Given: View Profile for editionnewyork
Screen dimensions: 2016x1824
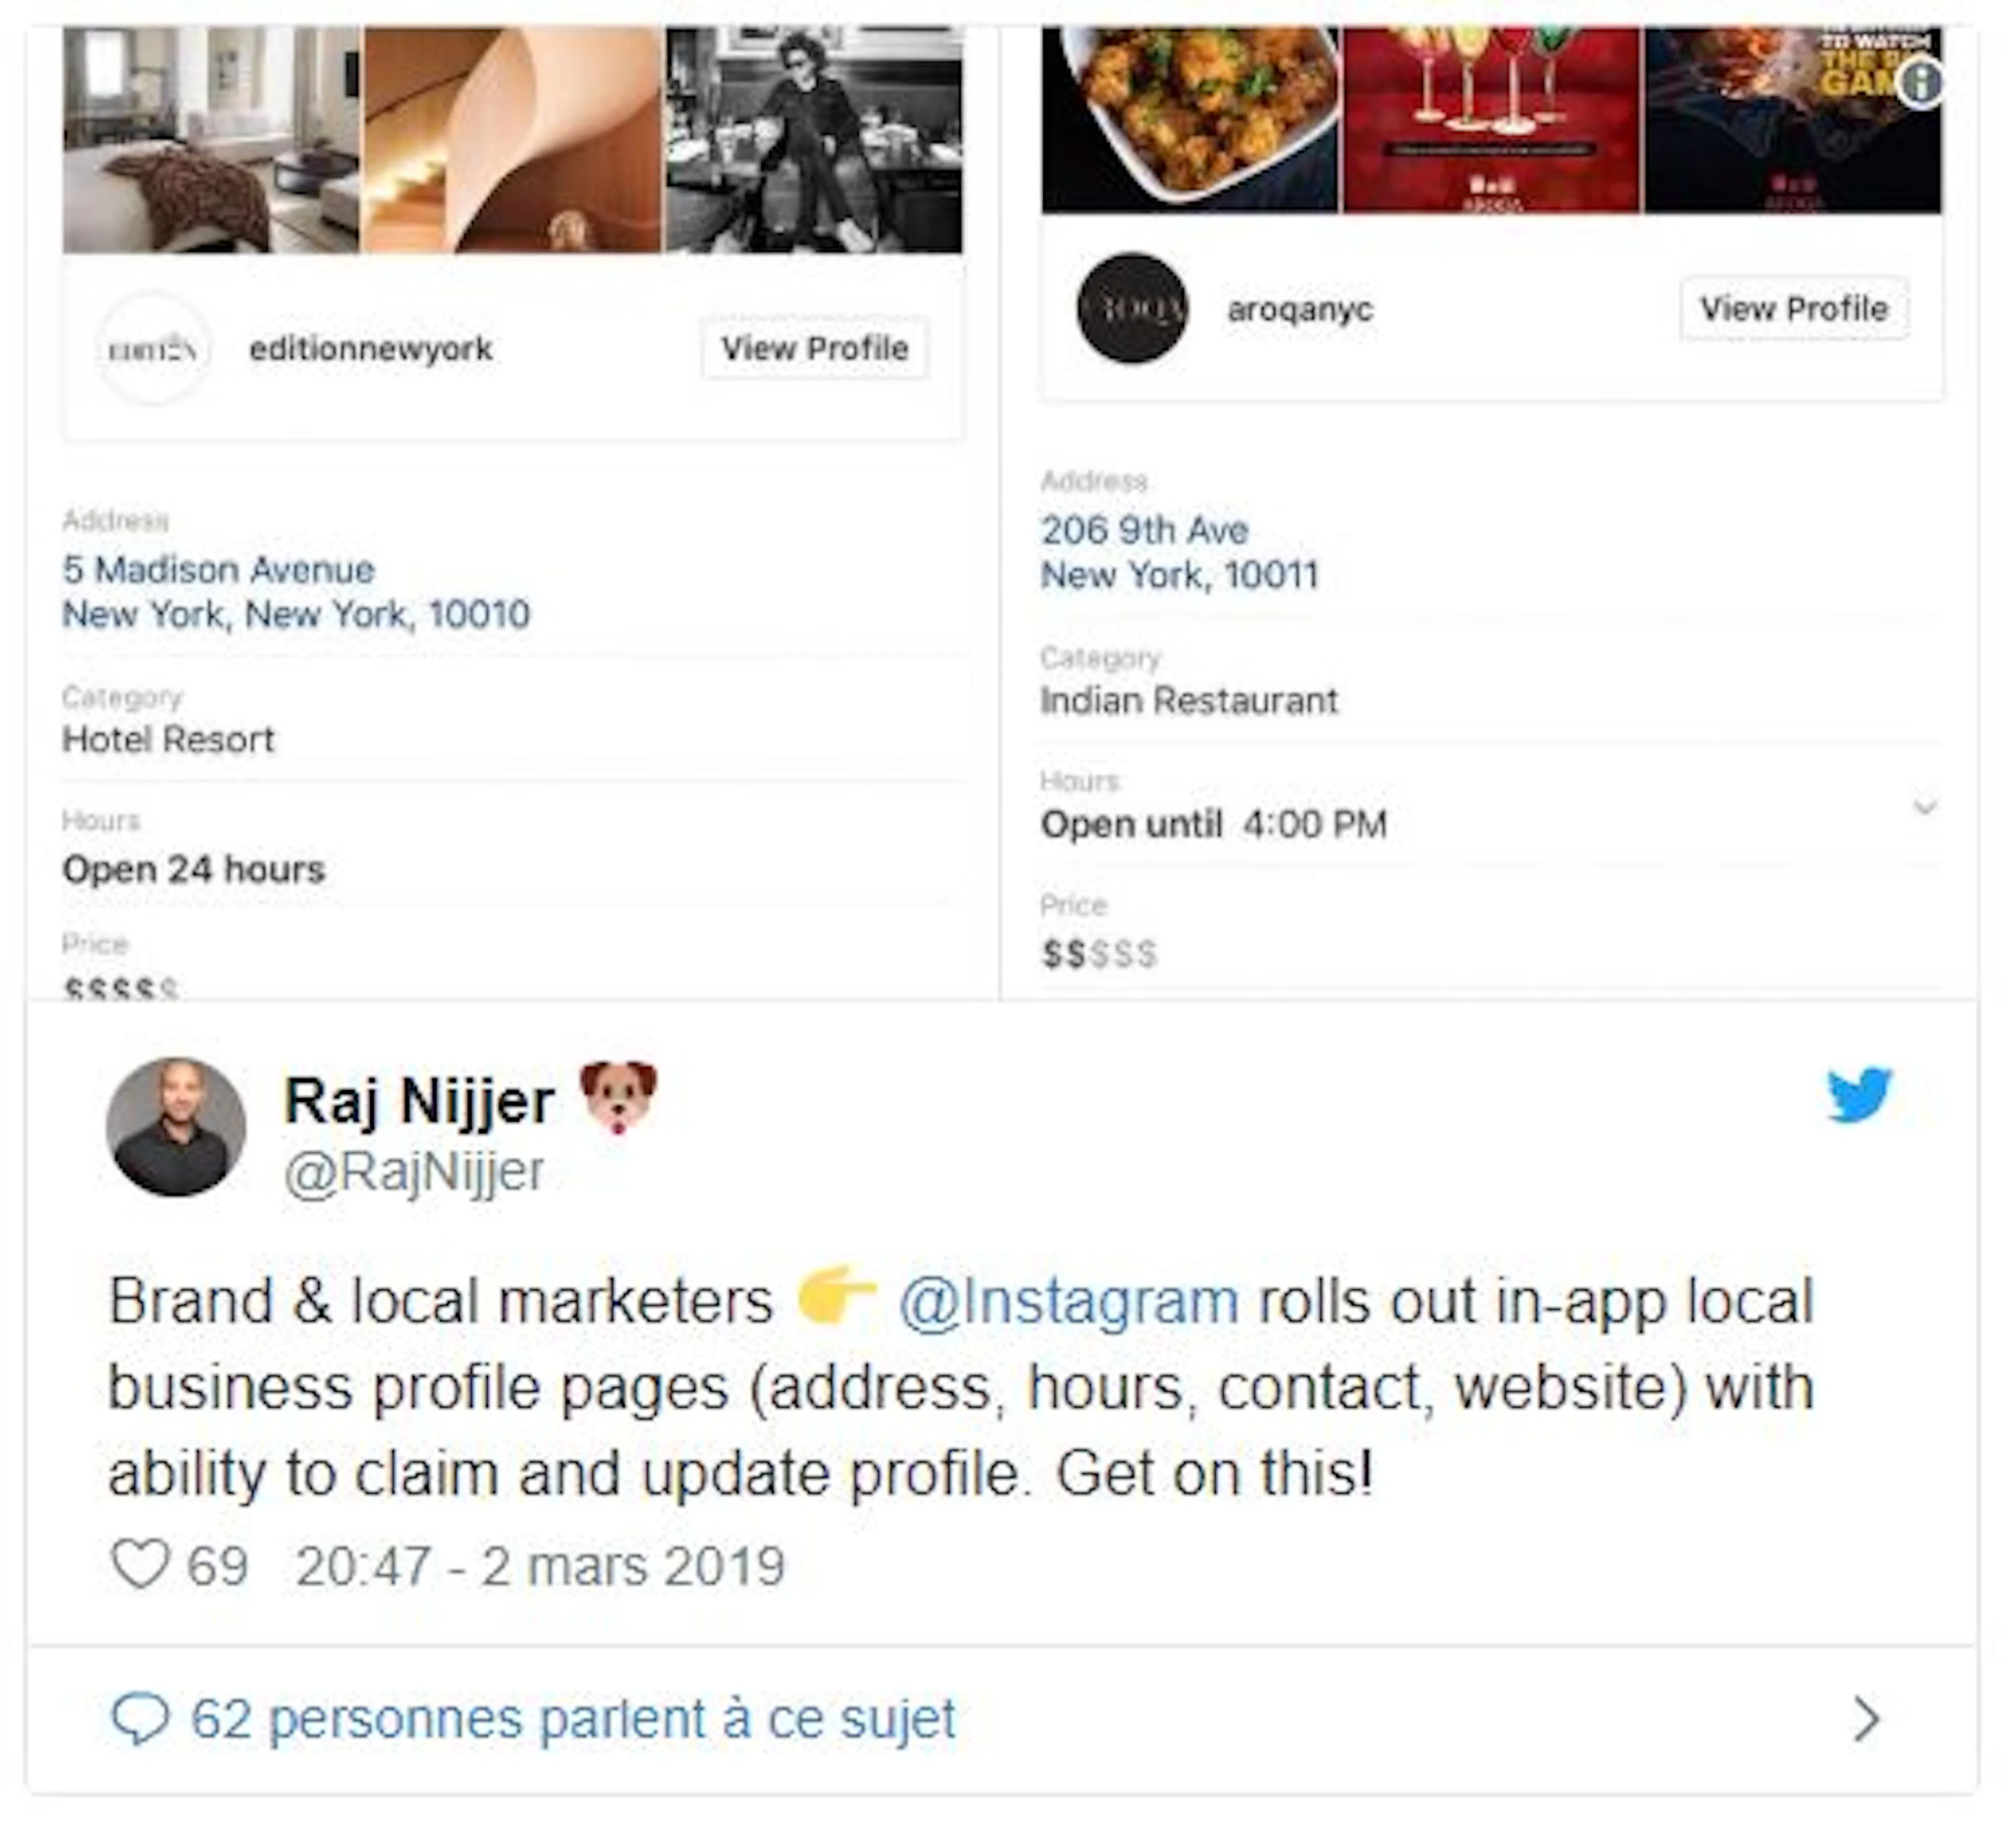Looking at the screenshot, I should [x=815, y=349].
